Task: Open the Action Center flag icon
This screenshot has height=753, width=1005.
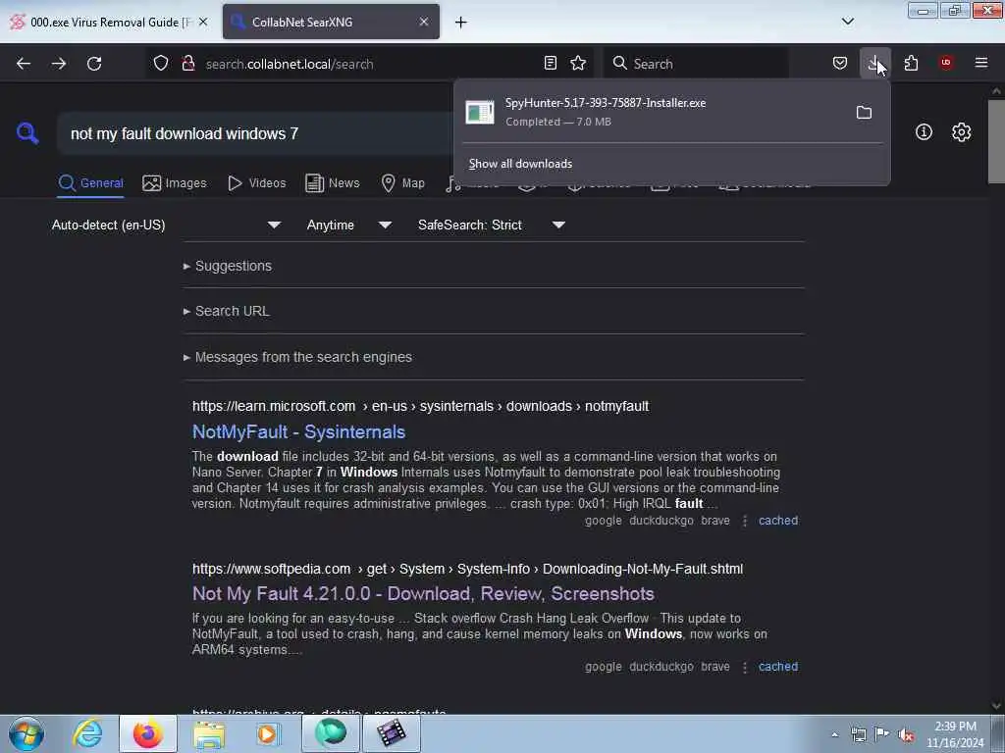Action: 882,734
